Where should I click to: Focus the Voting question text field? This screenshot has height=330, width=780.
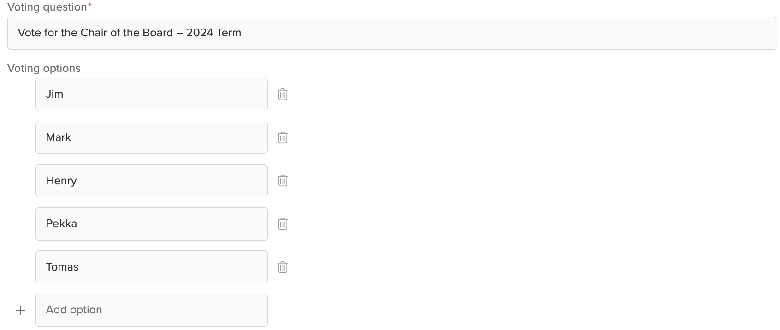(x=392, y=33)
